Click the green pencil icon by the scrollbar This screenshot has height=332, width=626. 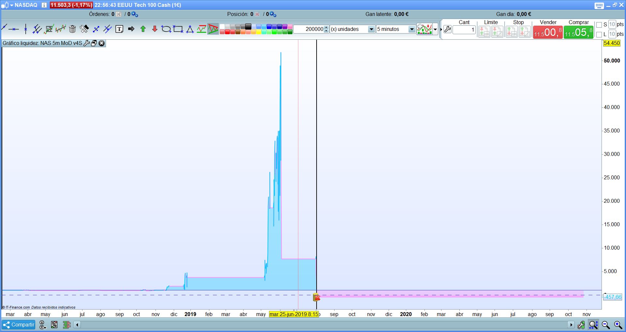coord(581,325)
